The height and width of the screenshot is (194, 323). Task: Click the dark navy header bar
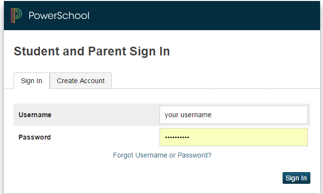click(x=162, y=16)
